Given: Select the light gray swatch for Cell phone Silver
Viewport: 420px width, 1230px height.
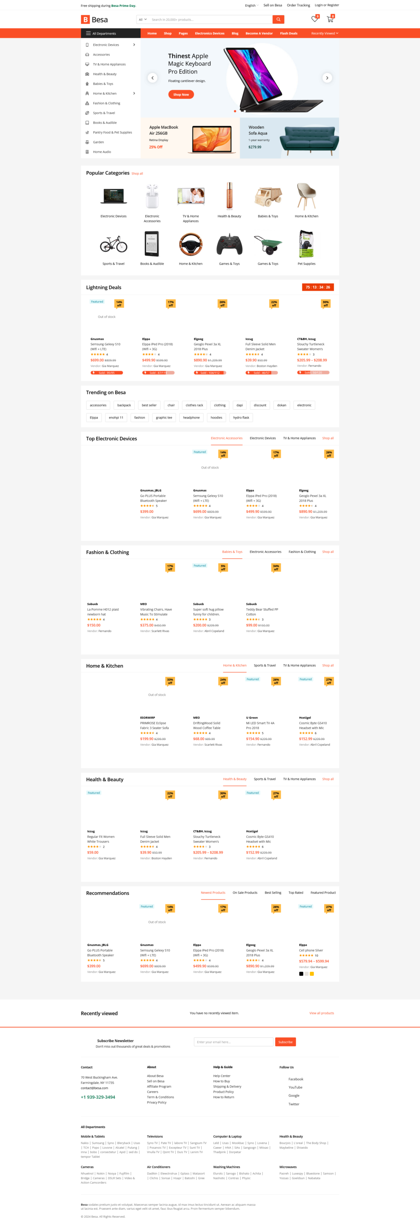Looking at the screenshot, I should tap(307, 973).
